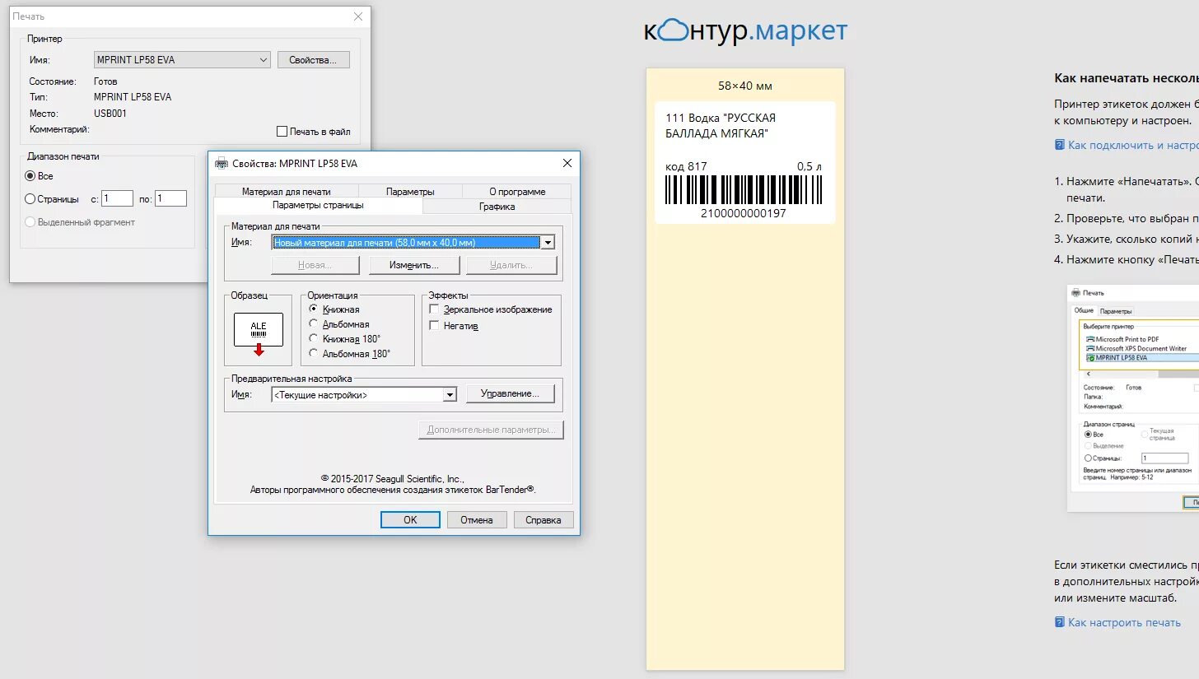Close the Печать window
Viewport: 1199px width, 679px height.
click(358, 16)
